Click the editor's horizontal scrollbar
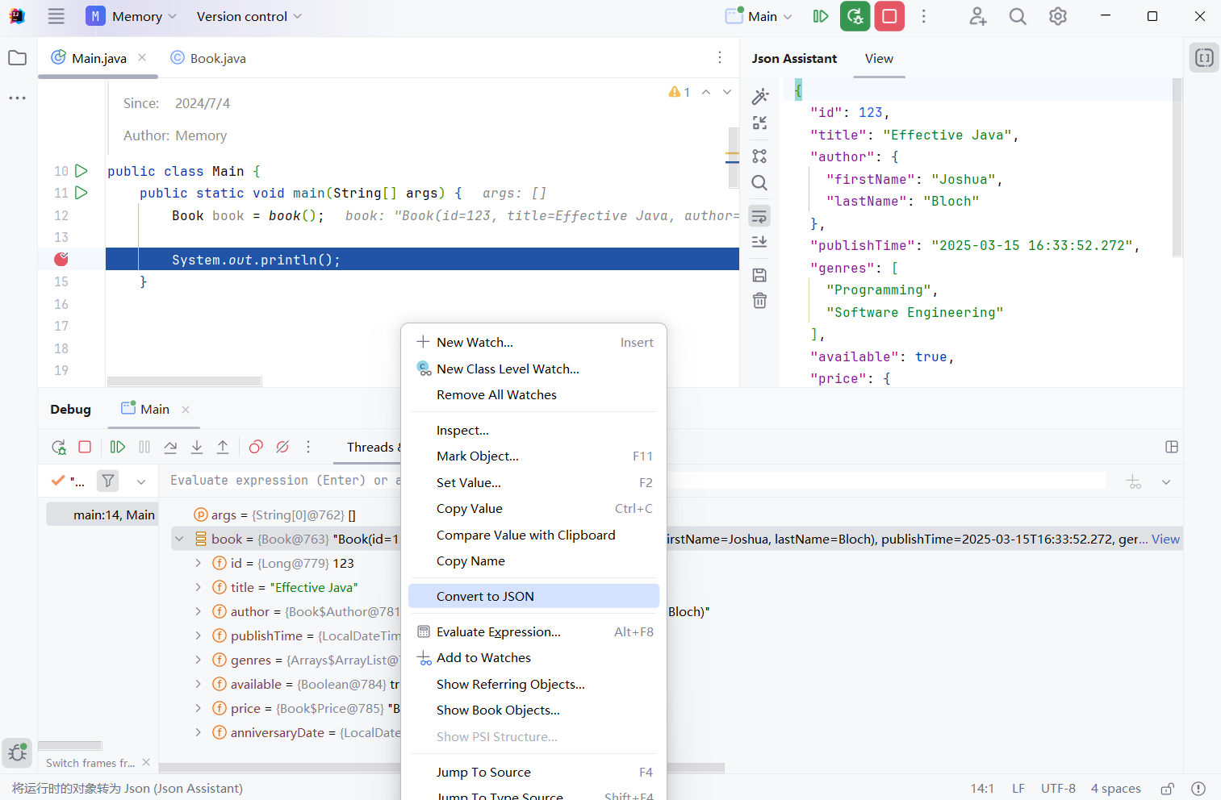The image size is (1221, 800). click(x=185, y=381)
